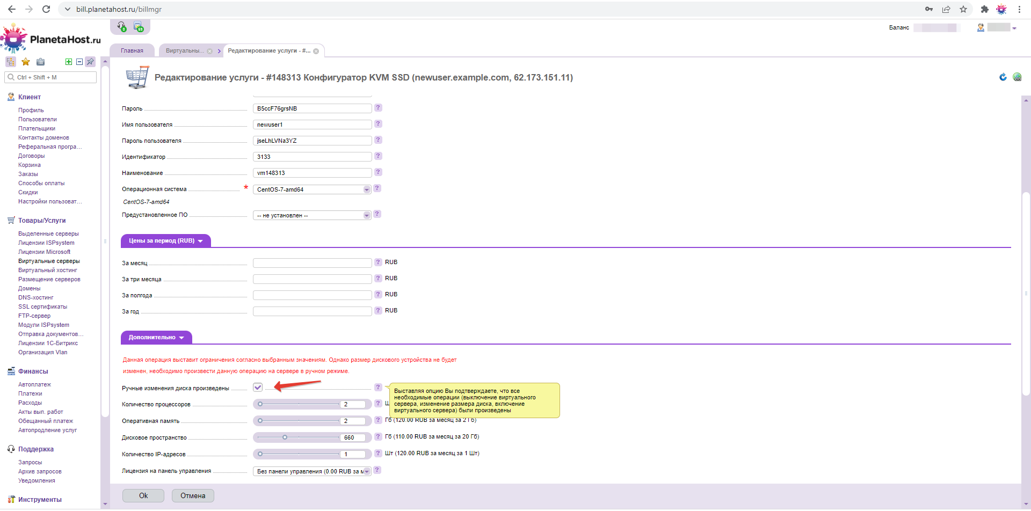The width and height of the screenshot is (1031, 511).
Task: Click За месяц price input field
Action: 312,263
